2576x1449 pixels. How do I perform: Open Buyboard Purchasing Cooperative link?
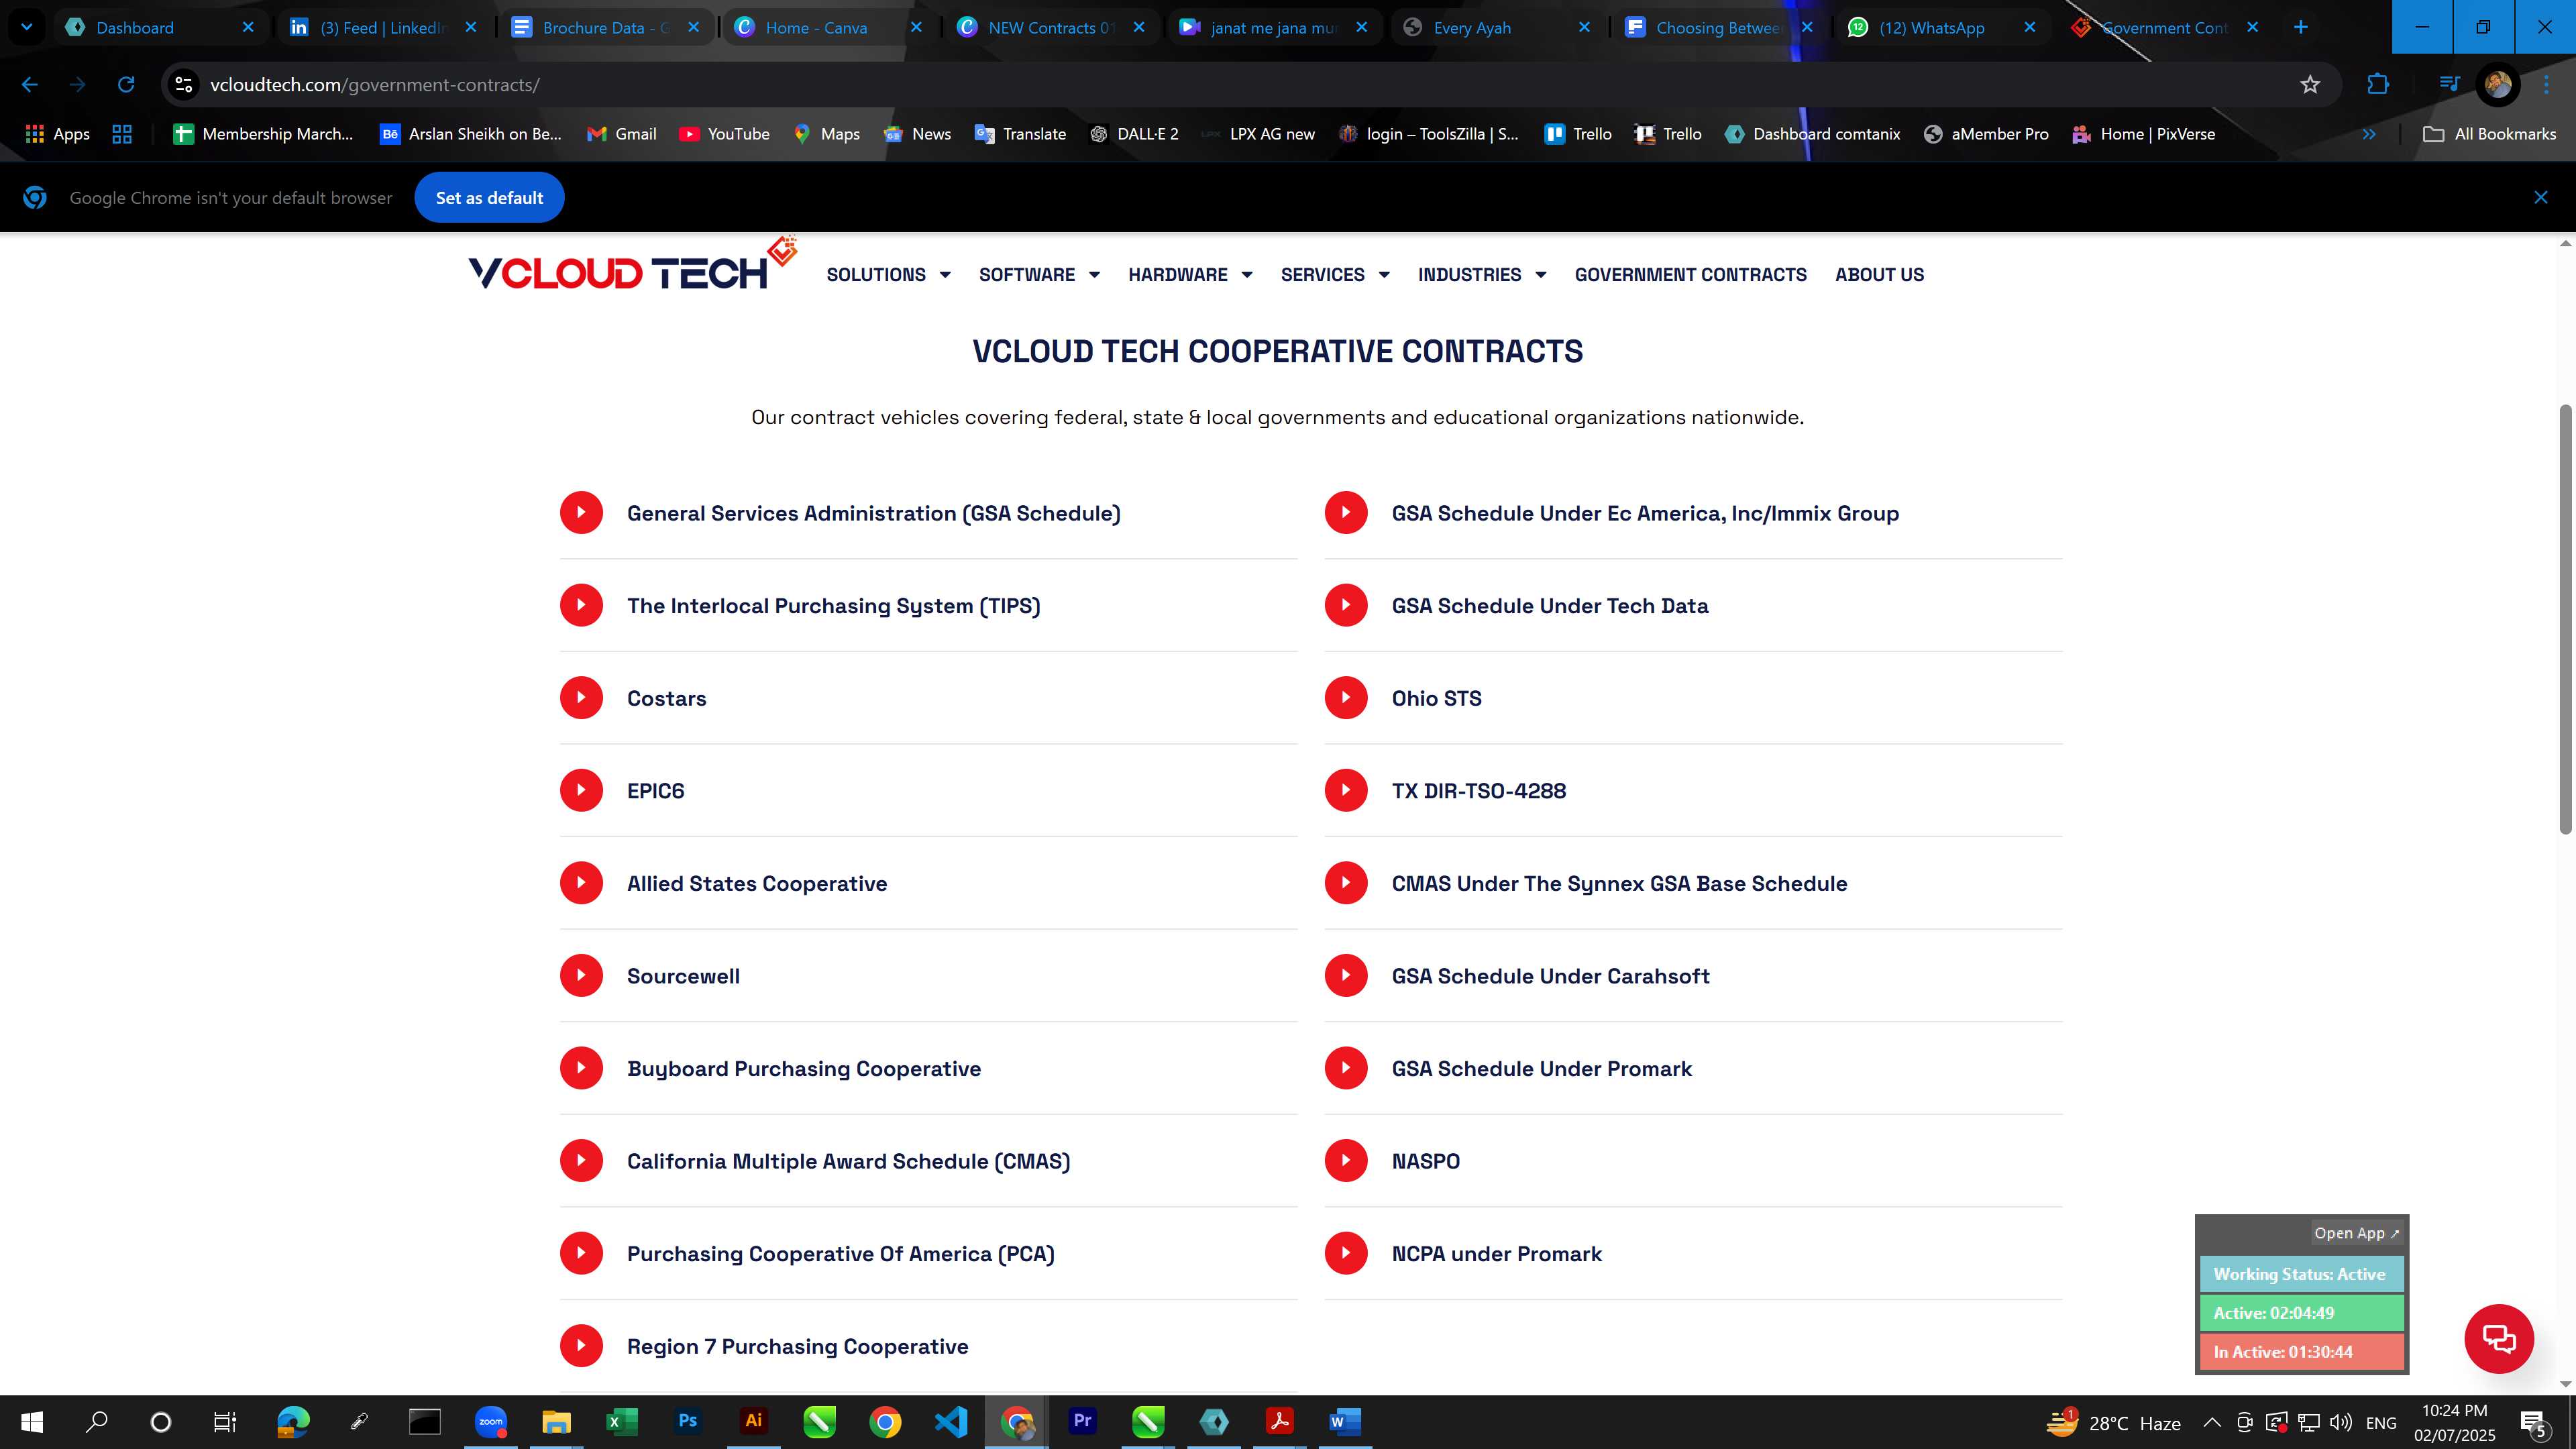pyautogui.click(x=803, y=1069)
